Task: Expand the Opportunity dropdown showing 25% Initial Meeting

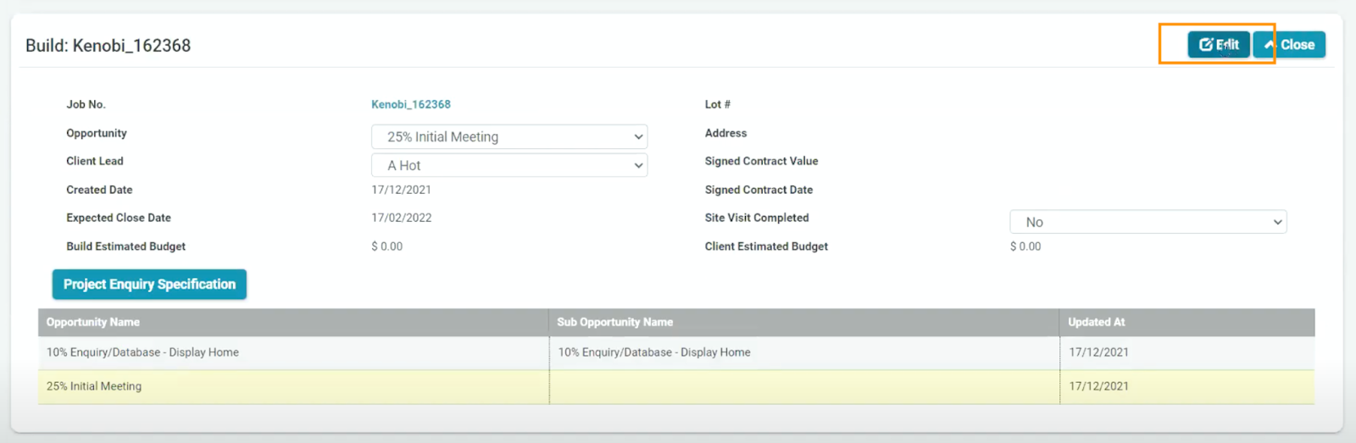Action: [509, 137]
